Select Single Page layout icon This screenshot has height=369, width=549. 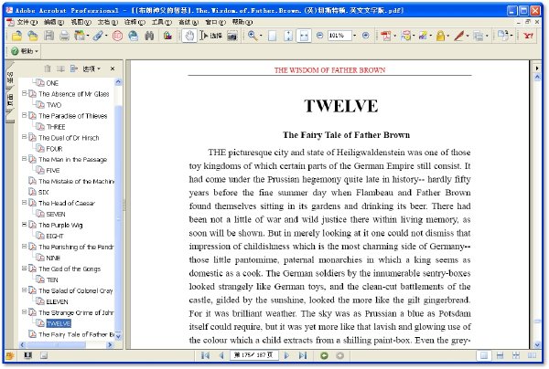coord(484,355)
